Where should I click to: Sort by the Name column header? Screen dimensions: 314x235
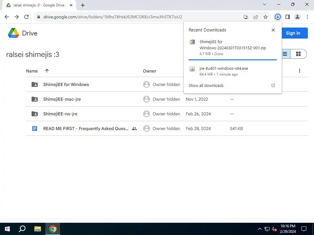pos(32,71)
